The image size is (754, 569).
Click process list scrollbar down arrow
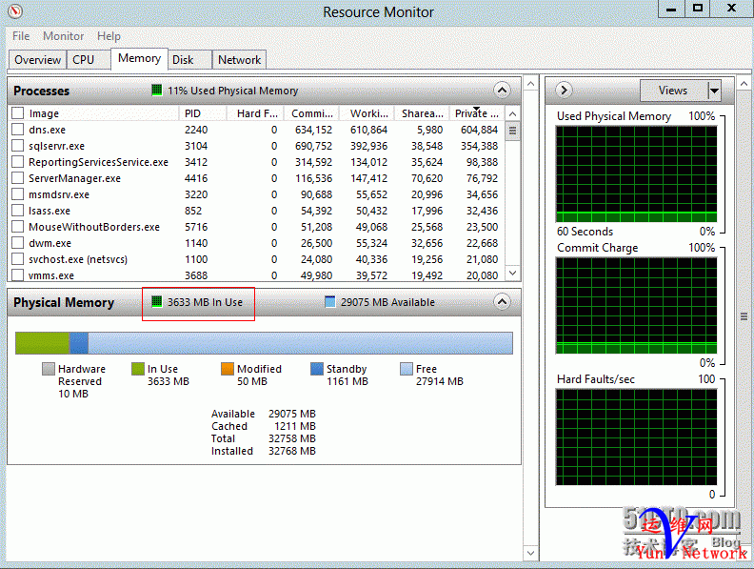click(x=512, y=273)
